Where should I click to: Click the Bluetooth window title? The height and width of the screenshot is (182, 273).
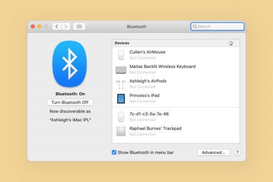click(136, 27)
